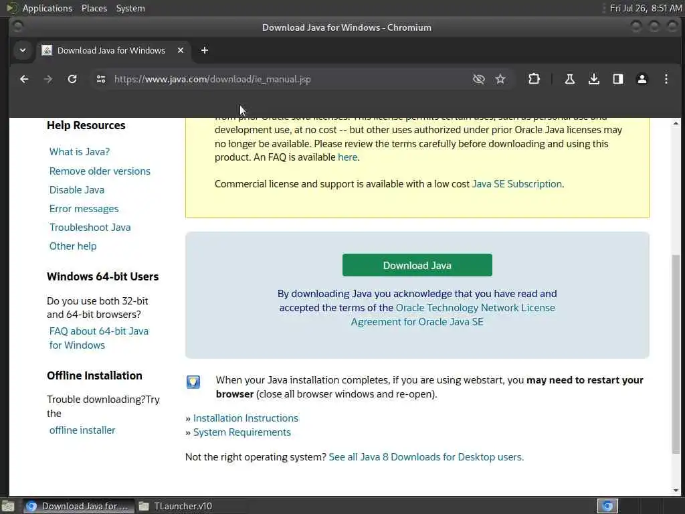Click the crossed-eye tracking protection icon
This screenshot has width=685, height=514.
pos(479,79)
